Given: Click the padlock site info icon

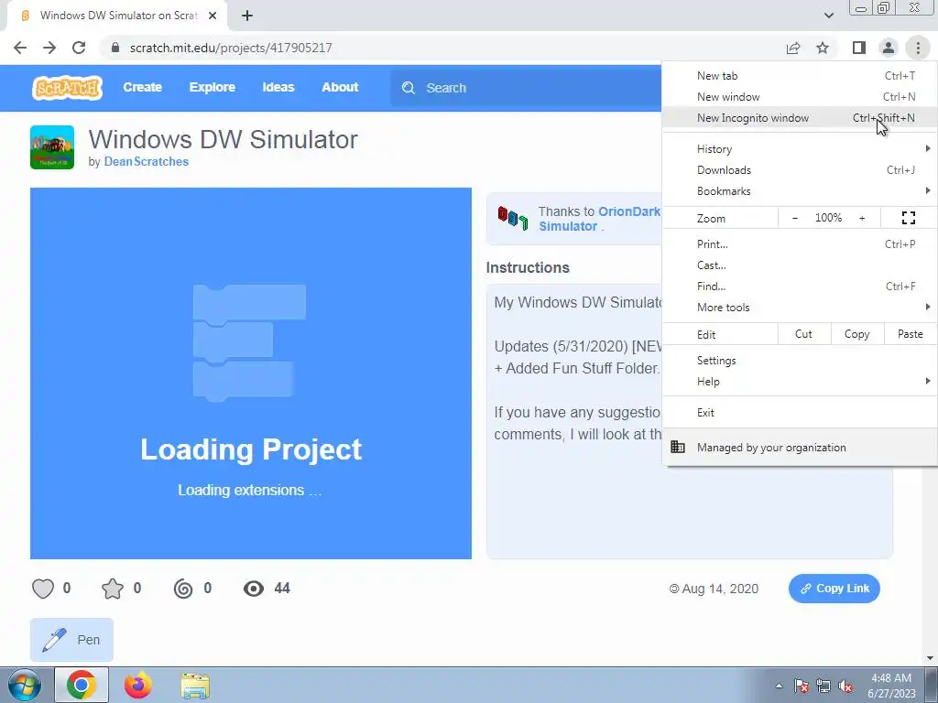Looking at the screenshot, I should [115, 48].
